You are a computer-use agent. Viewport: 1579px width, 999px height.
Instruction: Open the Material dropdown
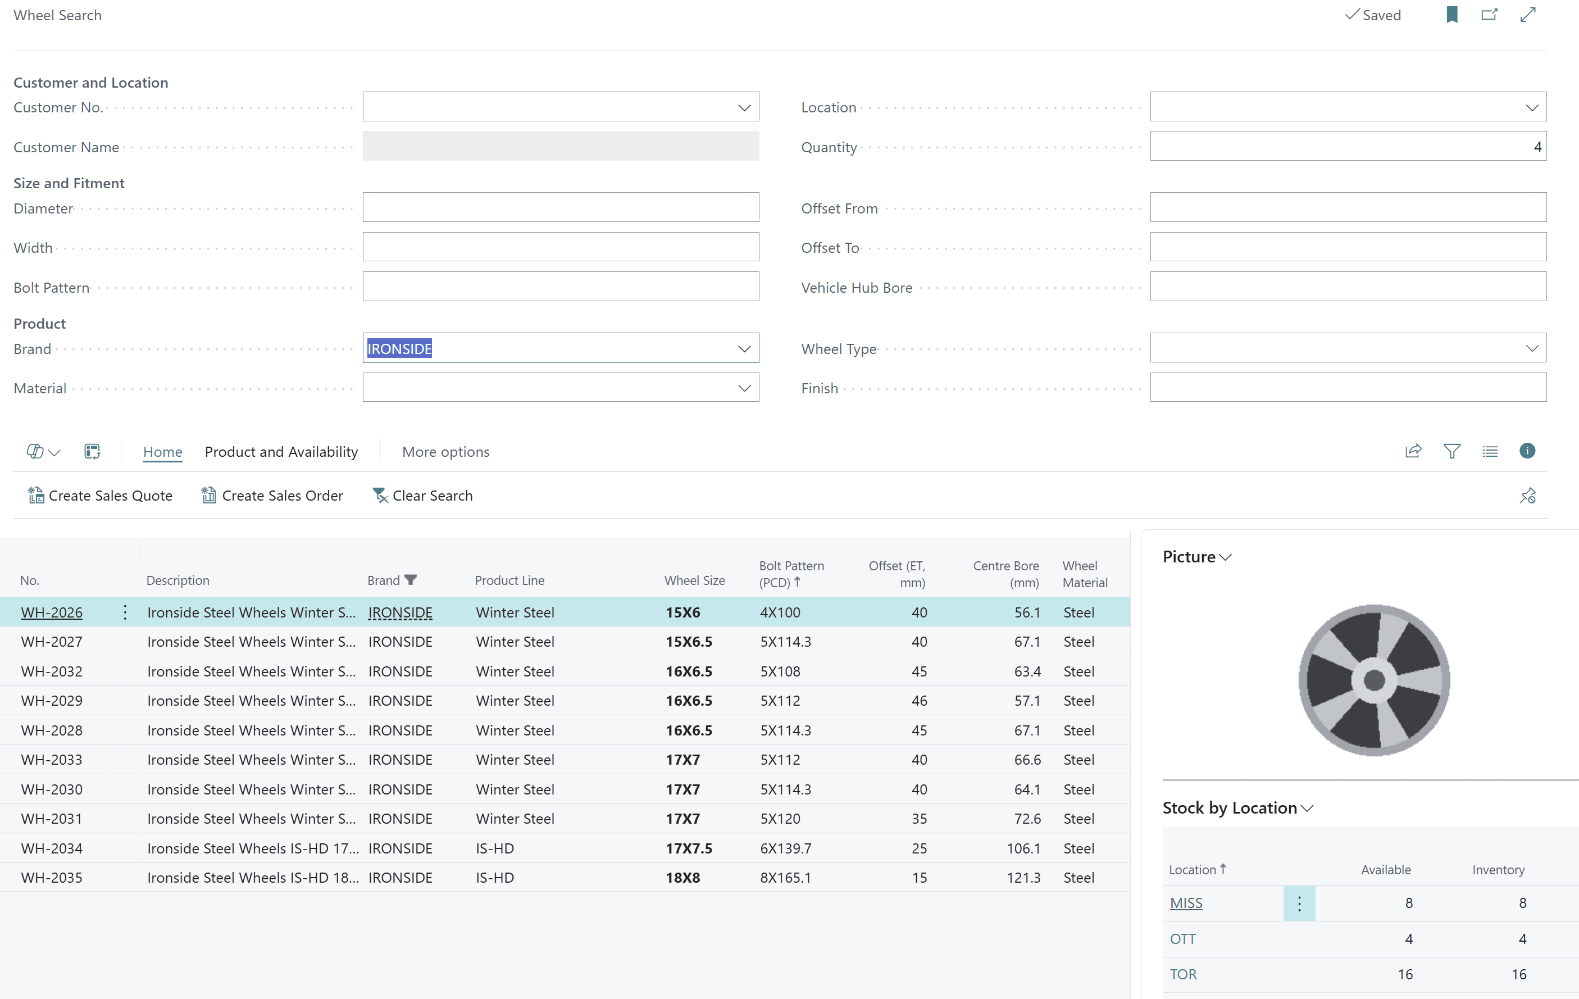click(744, 388)
